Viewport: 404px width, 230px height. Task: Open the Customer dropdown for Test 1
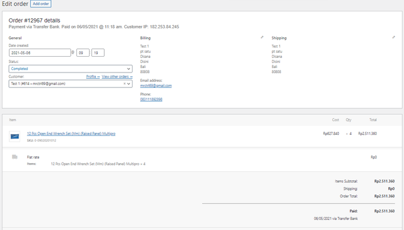click(x=71, y=84)
